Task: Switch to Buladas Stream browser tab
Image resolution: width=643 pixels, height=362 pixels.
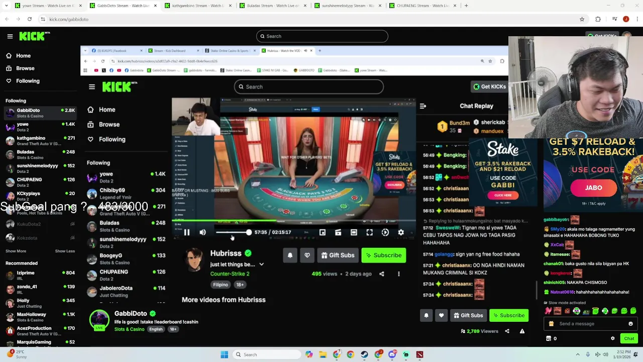Action: click(x=273, y=6)
